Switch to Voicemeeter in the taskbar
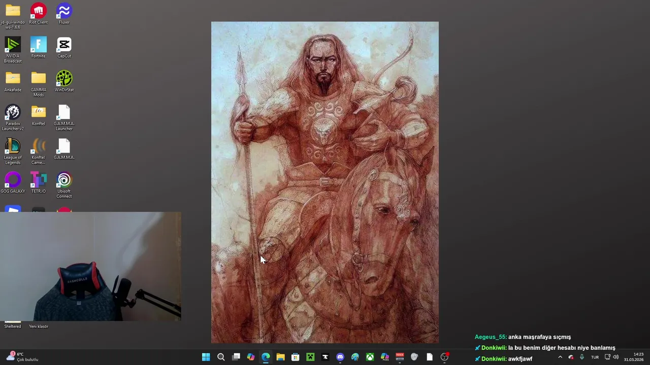Image resolution: width=650 pixels, height=365 pixels. click(400, 357)
